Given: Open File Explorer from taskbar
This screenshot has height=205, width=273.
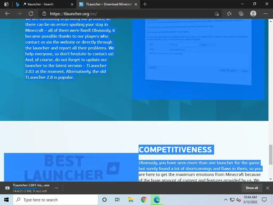Looking at the screenshot, I should pyautogui.click(x=131, y=200).
